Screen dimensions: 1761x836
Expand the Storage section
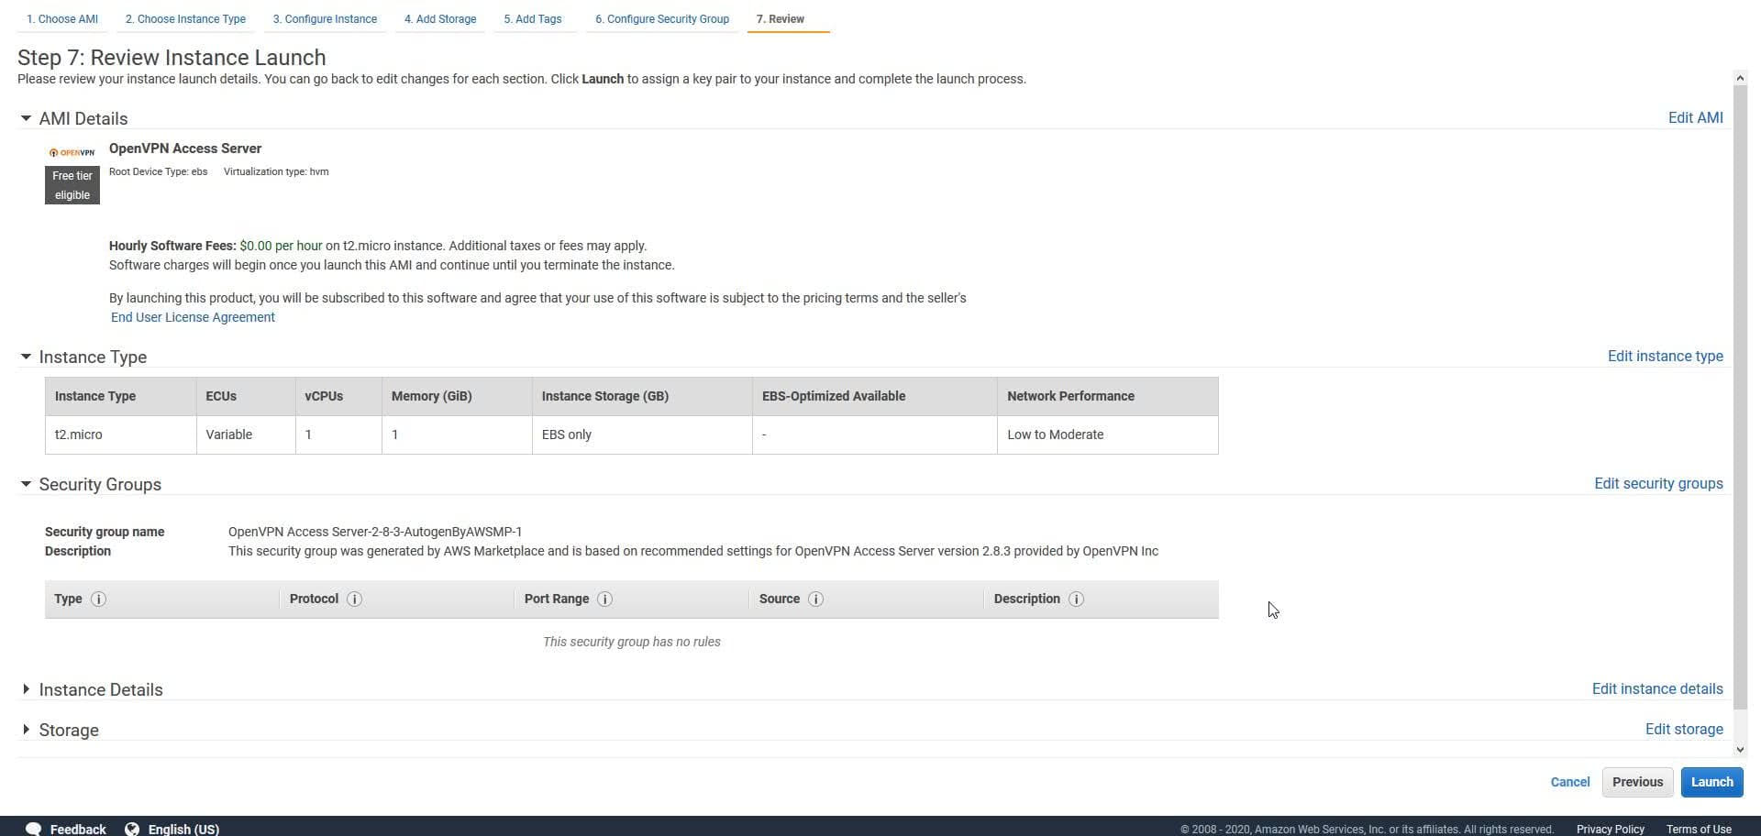[27, 730]
